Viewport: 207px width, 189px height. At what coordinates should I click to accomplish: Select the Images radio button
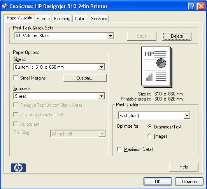pyautogui.click(x=149, y=136)
